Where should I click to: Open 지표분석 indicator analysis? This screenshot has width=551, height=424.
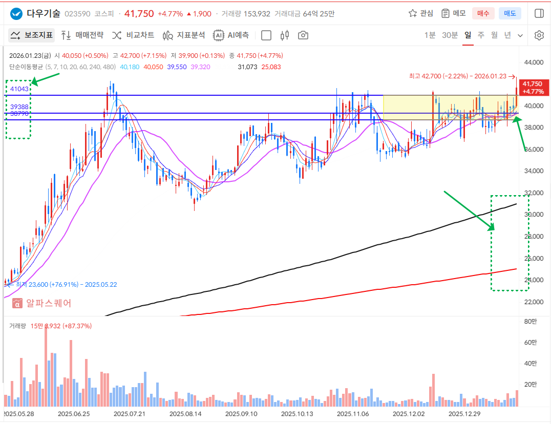click(184, 35)
